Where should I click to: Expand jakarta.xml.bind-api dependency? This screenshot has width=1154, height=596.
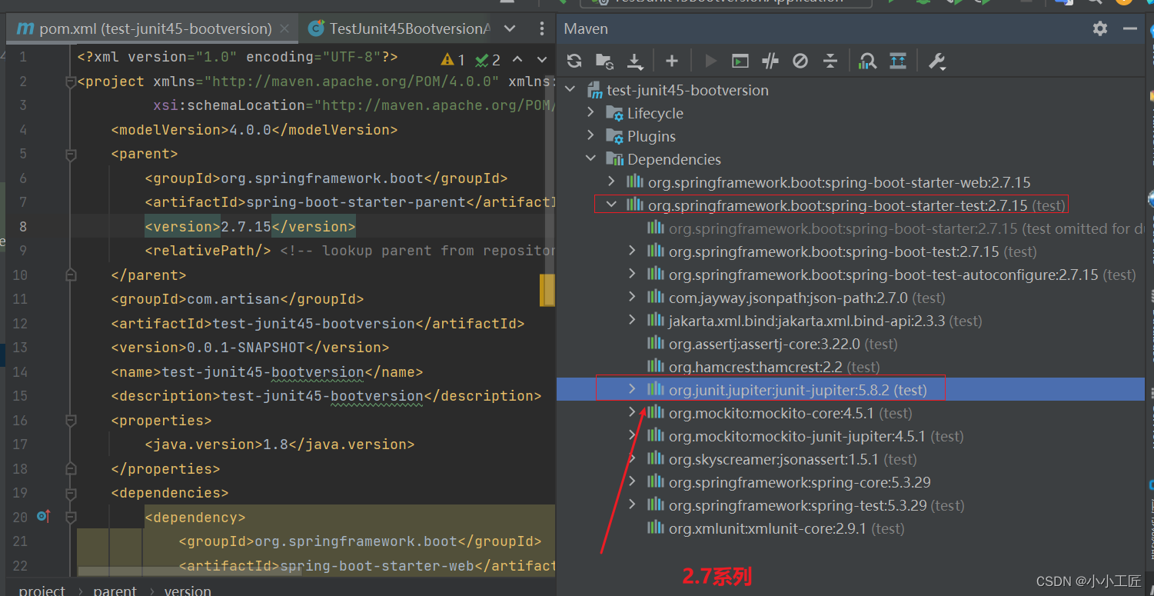tap(633, 321)
